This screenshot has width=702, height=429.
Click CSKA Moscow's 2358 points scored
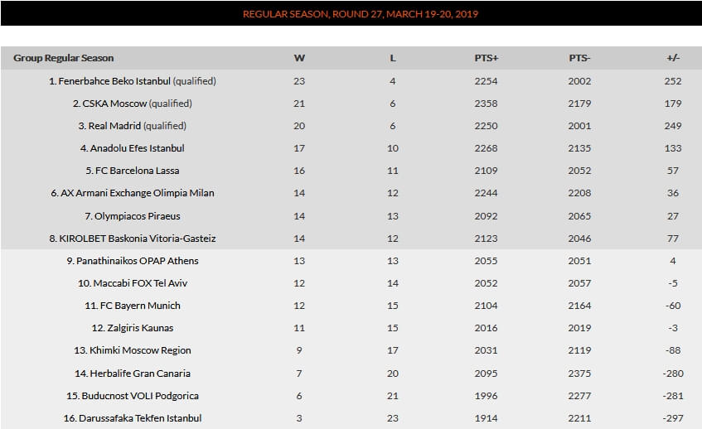(x=487, y=104)
